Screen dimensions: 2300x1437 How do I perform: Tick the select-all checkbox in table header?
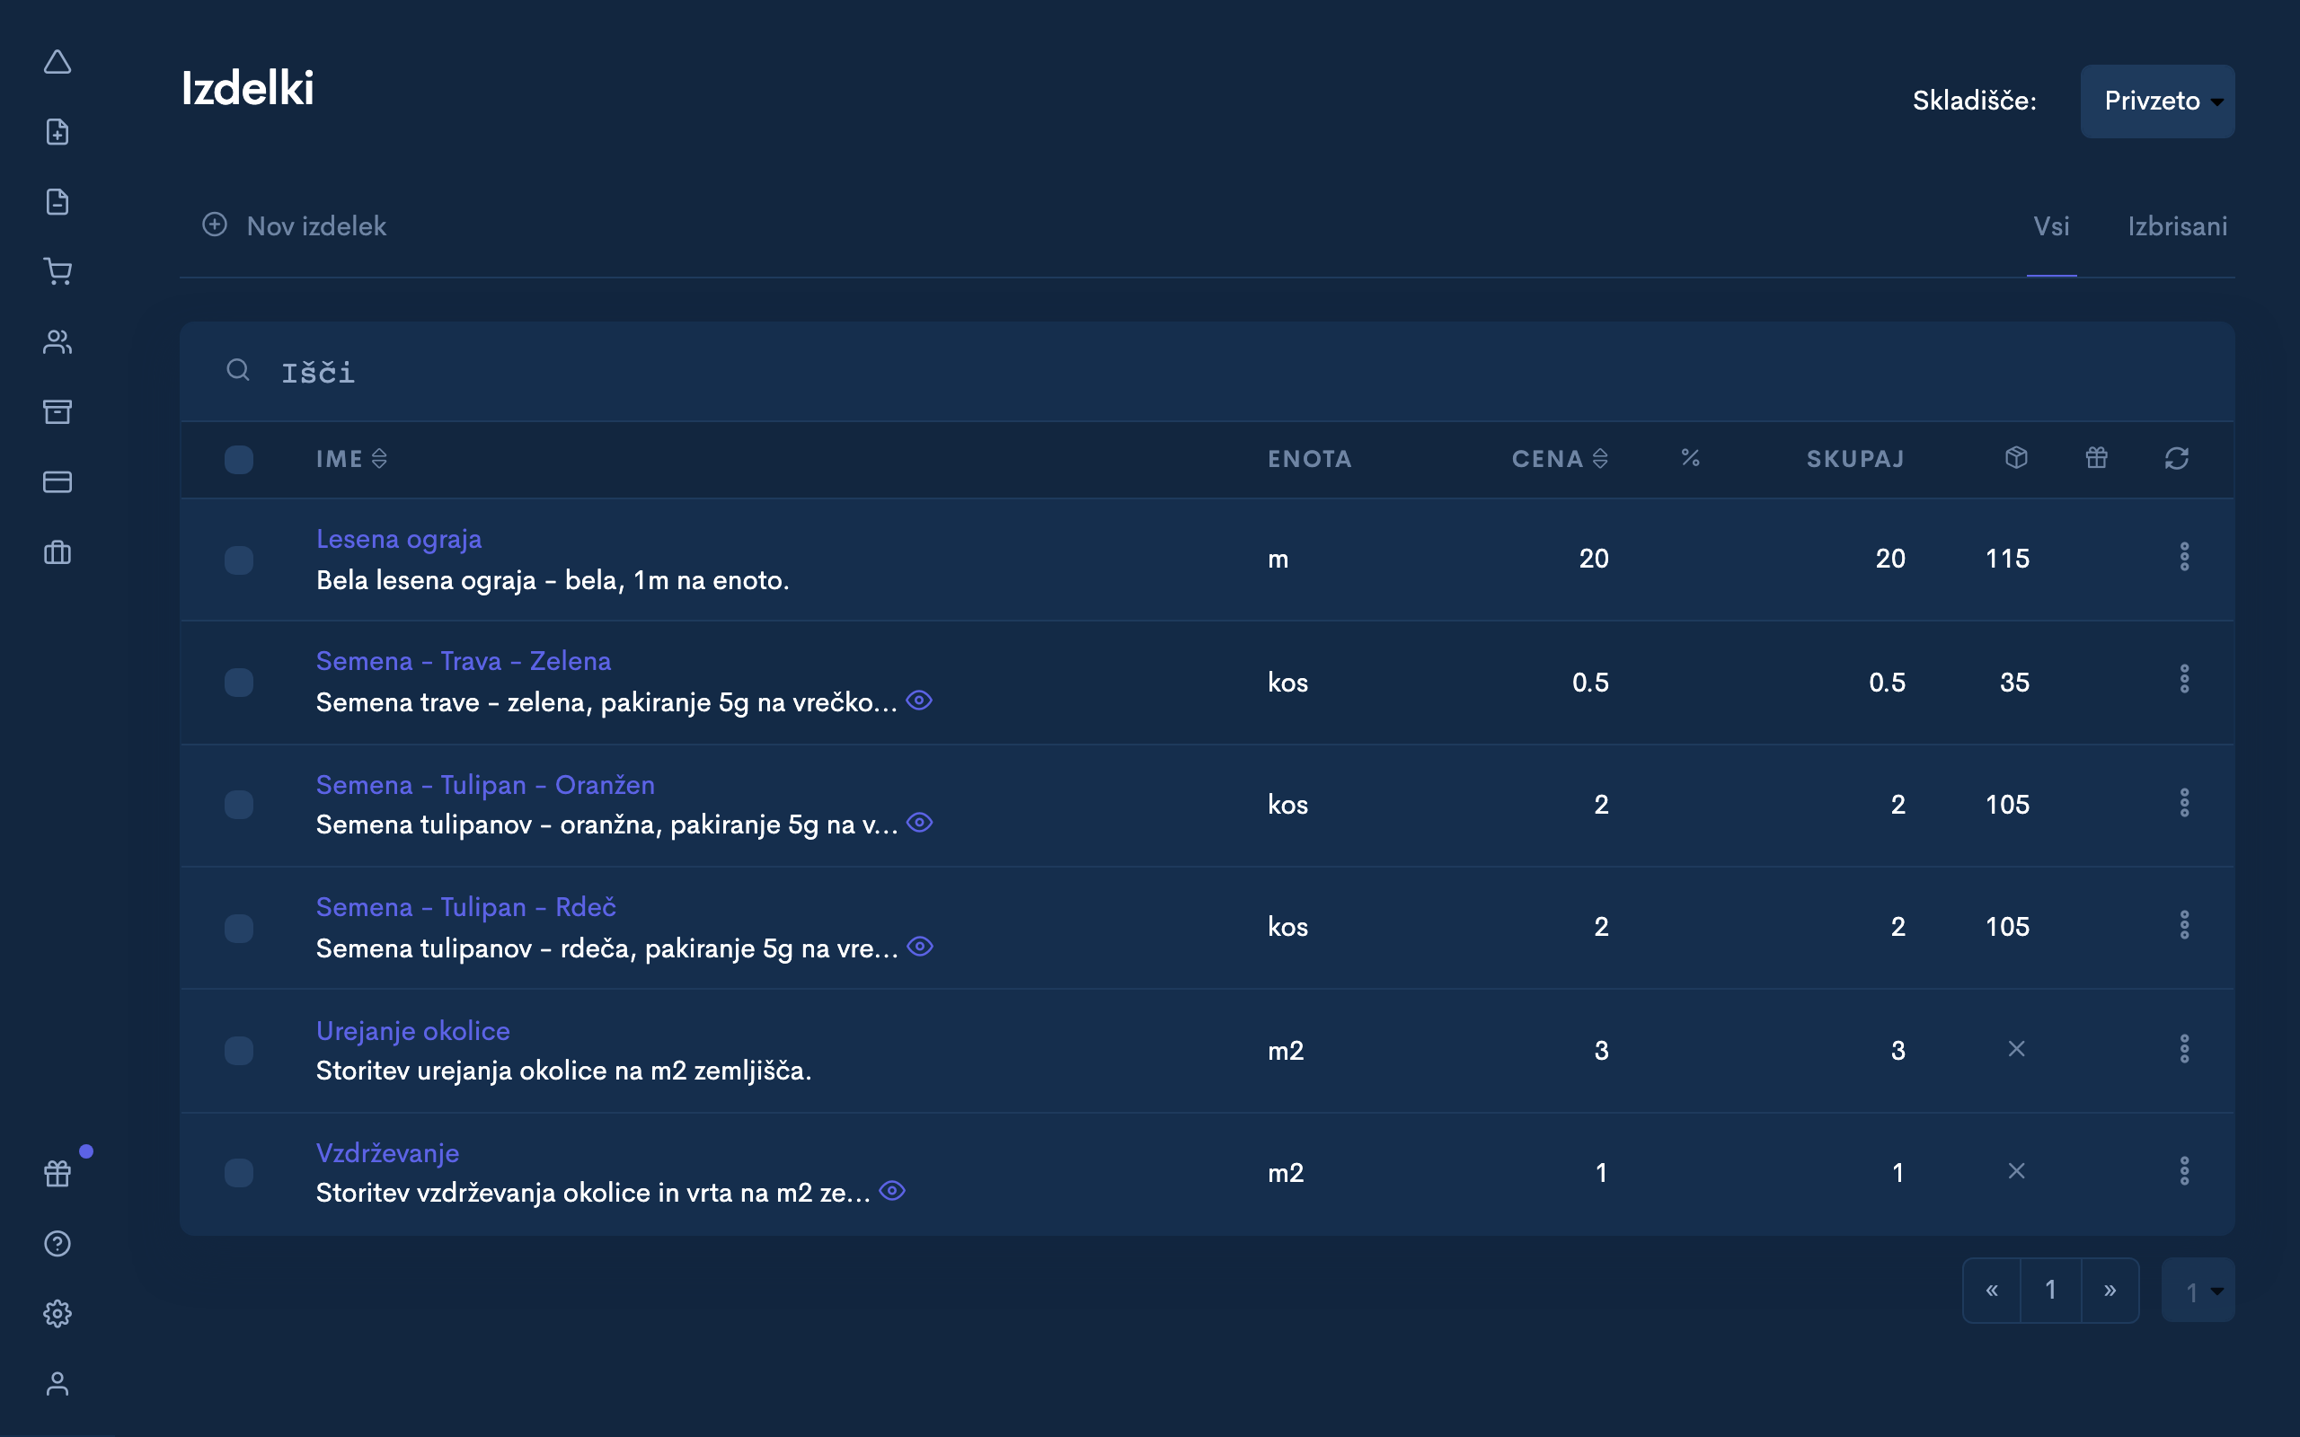239,459
